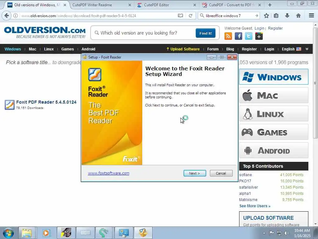
Task: Click the libreoffice windows 7 search box
Action: point(229,16)
